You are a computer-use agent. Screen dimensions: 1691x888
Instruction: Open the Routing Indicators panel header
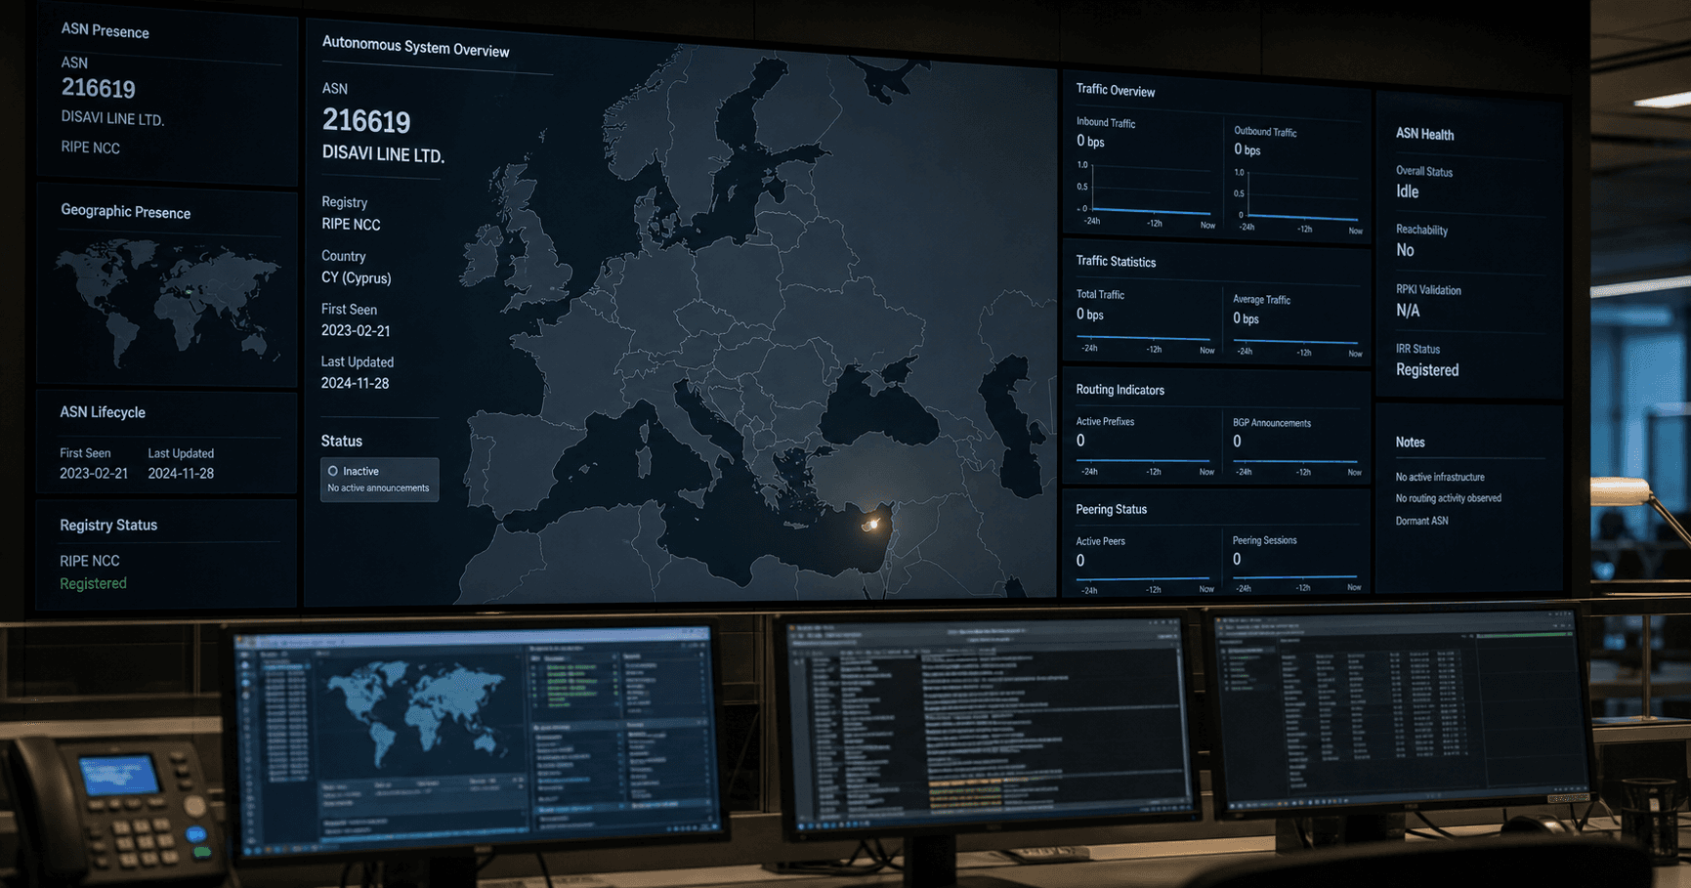pos(1120,390)
